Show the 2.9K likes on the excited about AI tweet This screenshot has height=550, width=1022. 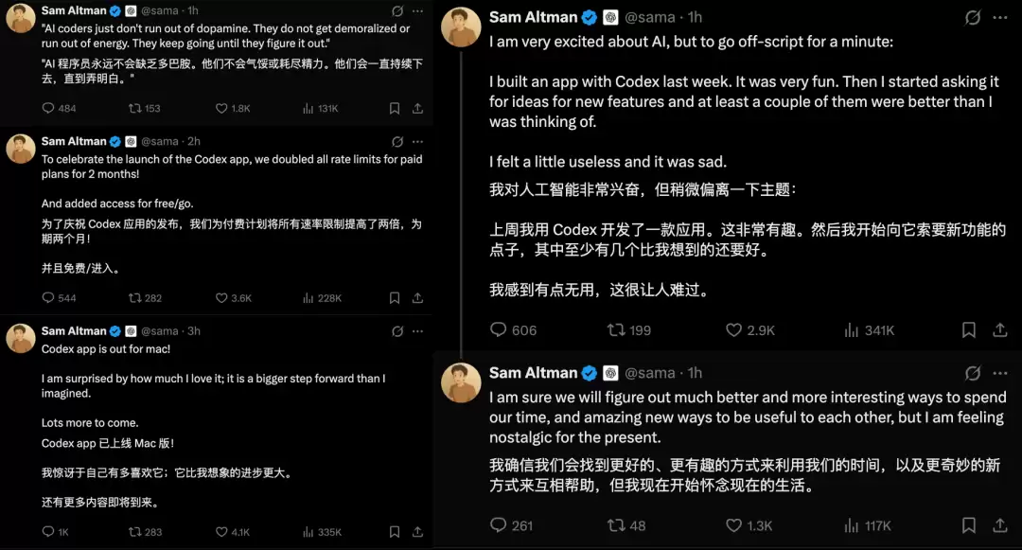(x=746, y=329)
